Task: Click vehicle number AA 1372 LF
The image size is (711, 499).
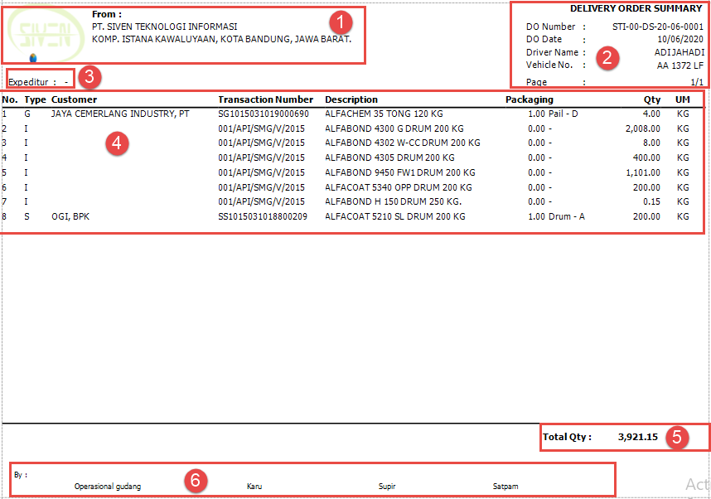Action: coord(680,65)
